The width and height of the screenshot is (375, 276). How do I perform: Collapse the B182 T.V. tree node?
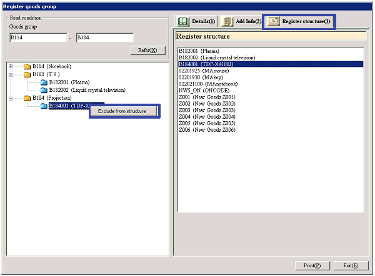pyautogui.click(x=11, y=74)
